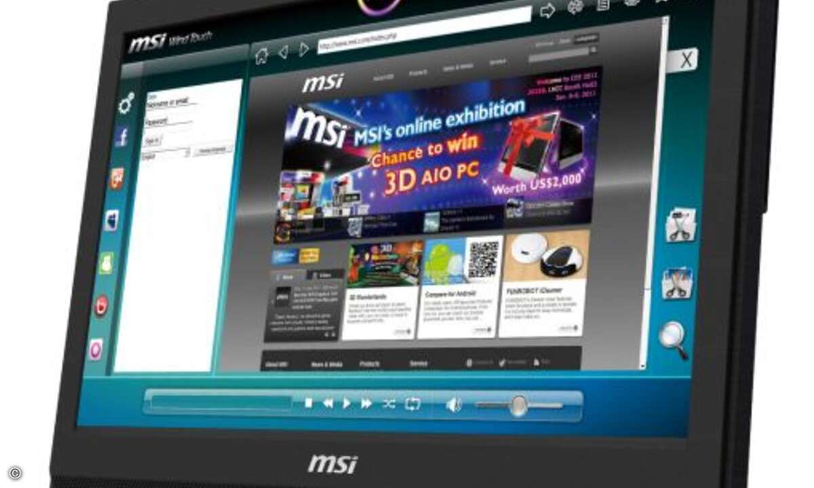This screenshot has height=488, width=814.
Task: Click the Products footer link
Action: point(369,363)
